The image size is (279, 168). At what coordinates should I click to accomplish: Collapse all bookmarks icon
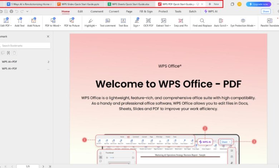3,53
